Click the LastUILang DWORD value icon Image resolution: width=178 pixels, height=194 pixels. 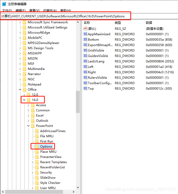(85, 61)
